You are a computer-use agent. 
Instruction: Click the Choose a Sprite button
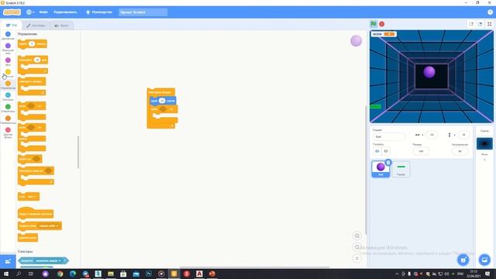(x=463, y=260)
